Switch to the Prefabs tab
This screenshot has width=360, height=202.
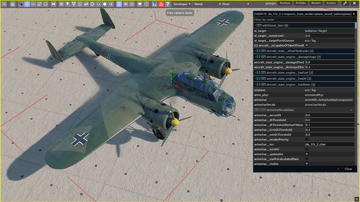(300, 3)
